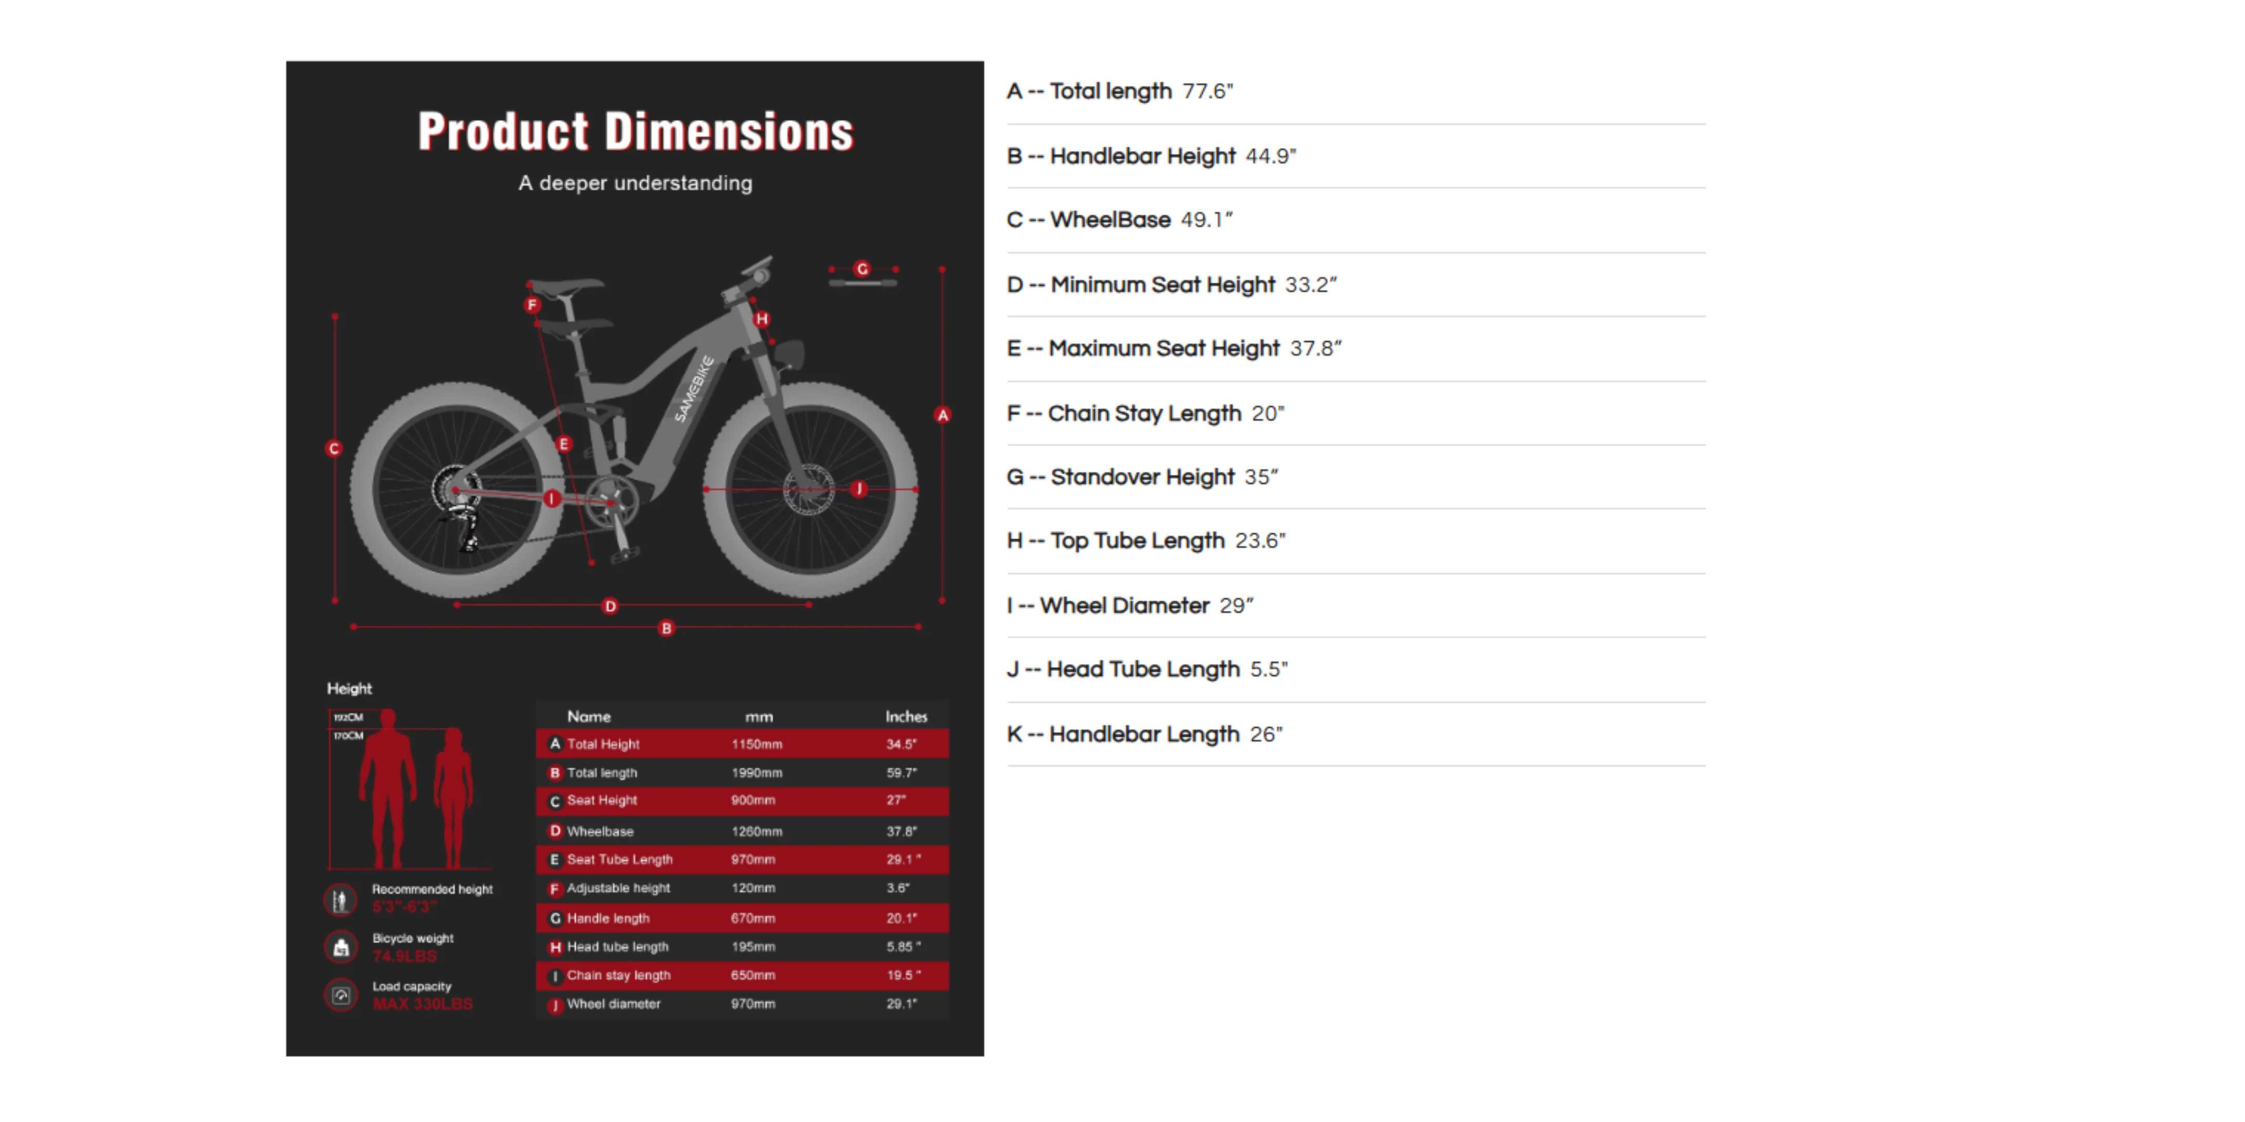Click the Inches column header in the table
Screen dimensions: 2245x1122
point(905,716)
